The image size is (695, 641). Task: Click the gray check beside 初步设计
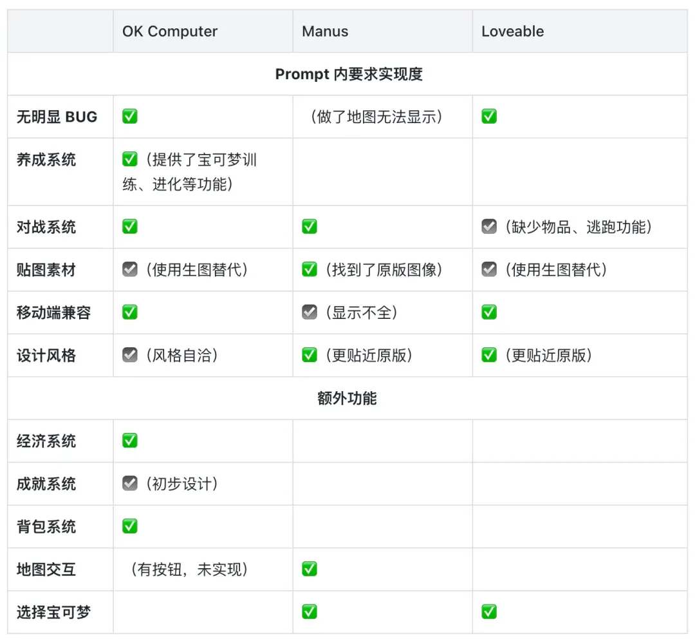(130, 483)
